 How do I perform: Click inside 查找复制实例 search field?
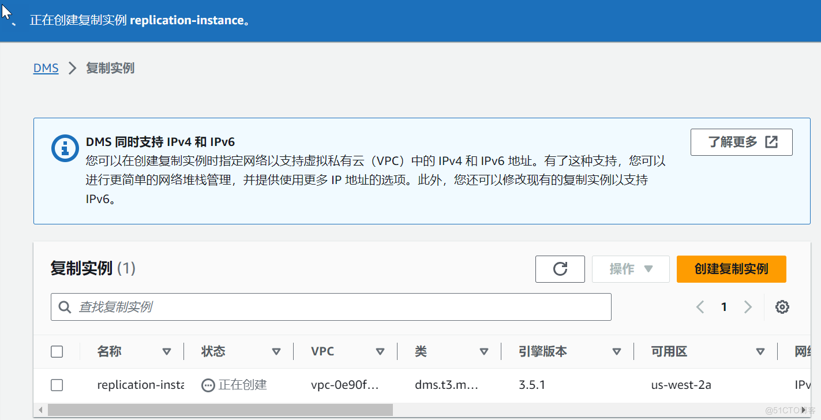pos(331,307)
